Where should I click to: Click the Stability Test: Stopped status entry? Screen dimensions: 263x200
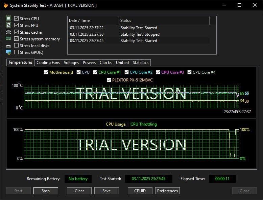[x=140, y=34]
